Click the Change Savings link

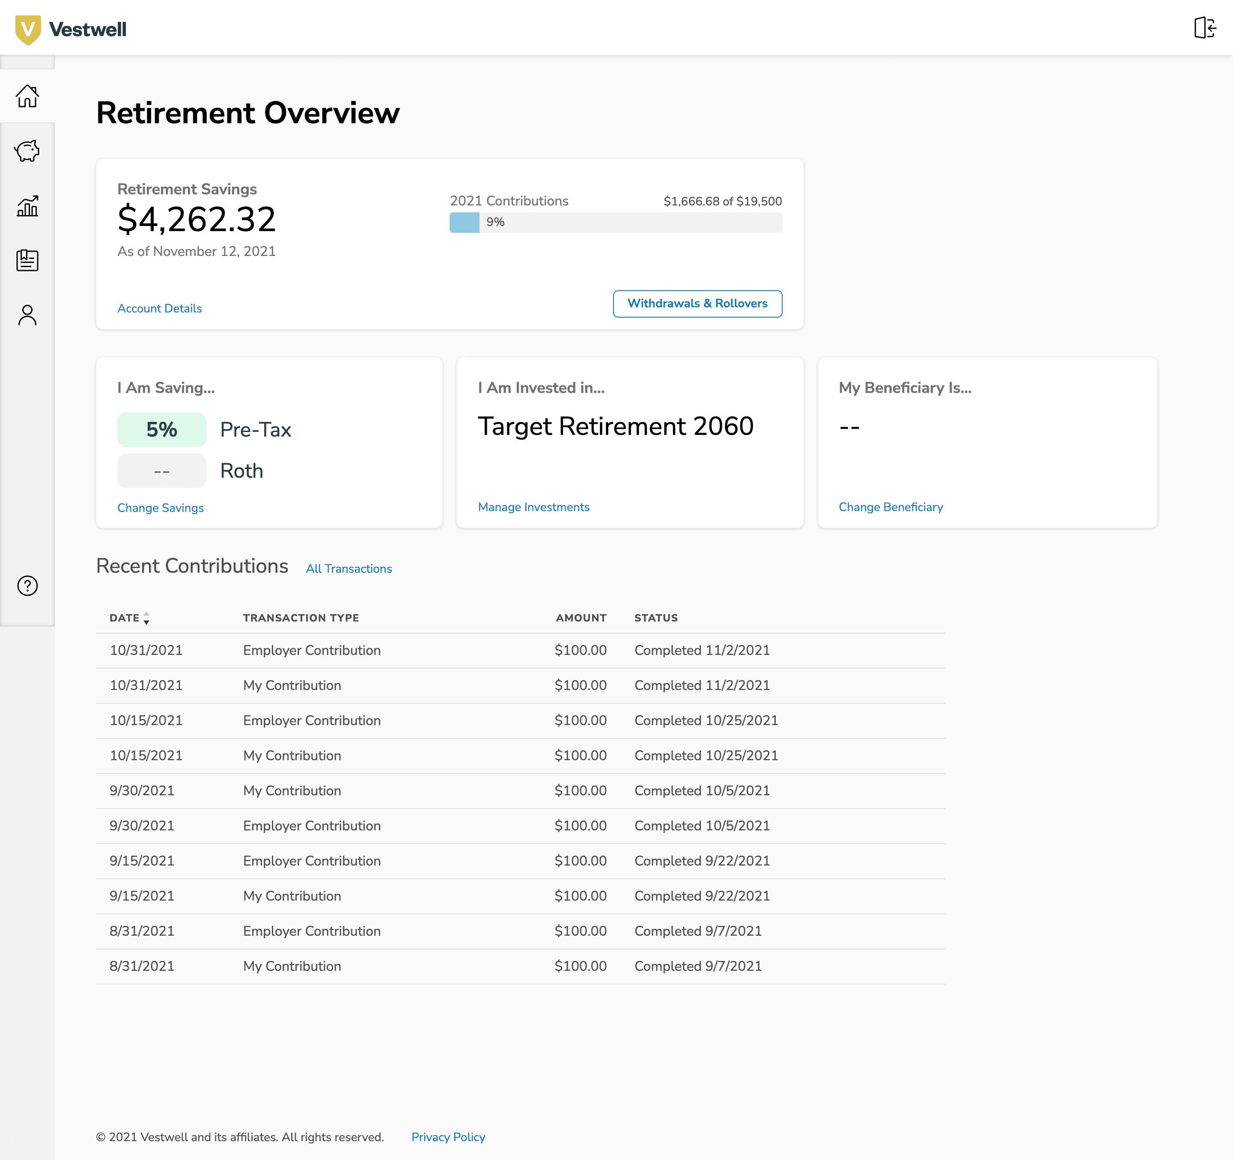tap(160, 508)
